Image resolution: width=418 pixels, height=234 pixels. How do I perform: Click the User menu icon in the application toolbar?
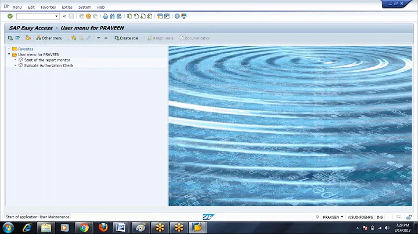[x=10, y=38]
